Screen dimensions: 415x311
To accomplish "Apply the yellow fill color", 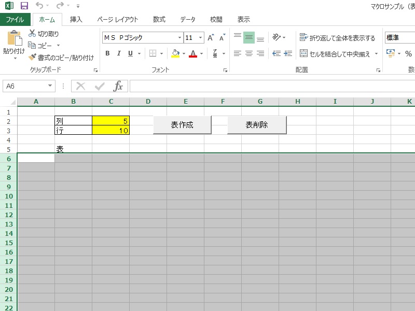I will [175, 53].
